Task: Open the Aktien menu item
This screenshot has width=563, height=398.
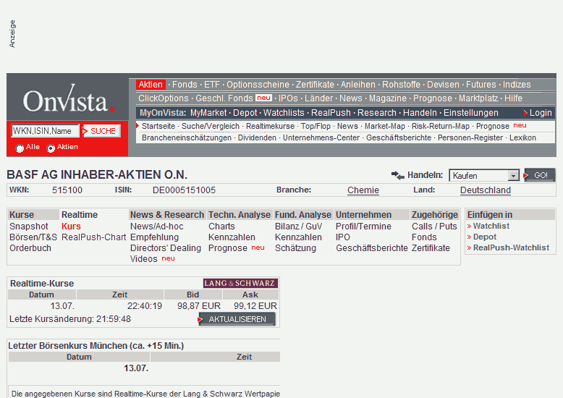Action: tap(151, 85)
